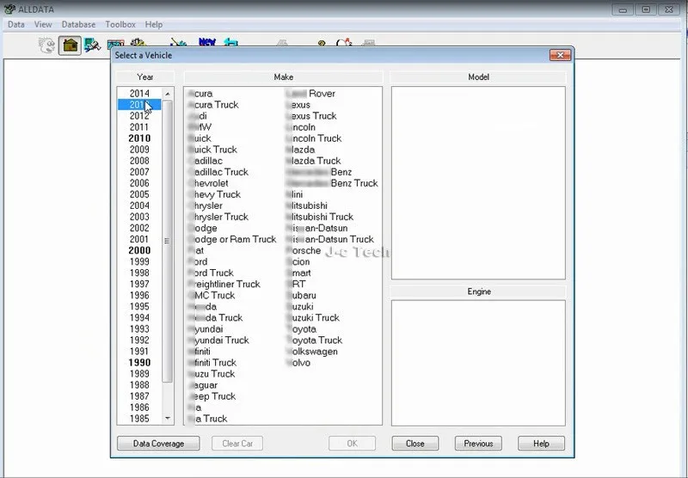The width and height of the screenshot is (688, 478).
Task: Click the Year list scroll-up arrow
Action: [167, 94]
